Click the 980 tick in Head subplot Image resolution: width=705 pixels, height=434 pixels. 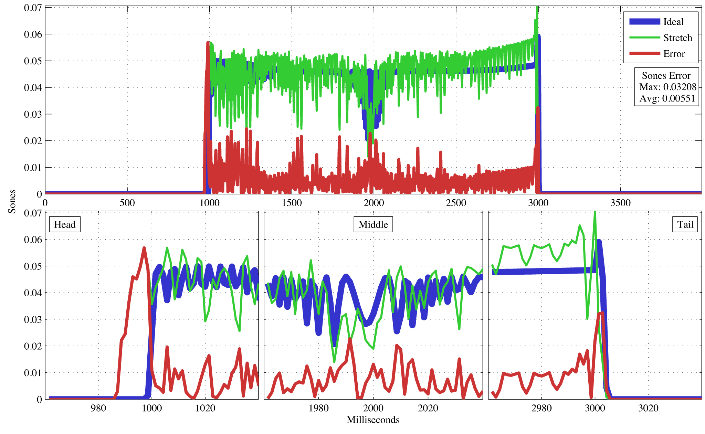(x=98, y=408)
